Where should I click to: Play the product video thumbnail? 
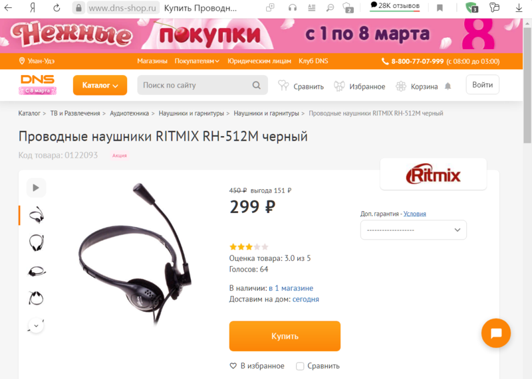36,188
